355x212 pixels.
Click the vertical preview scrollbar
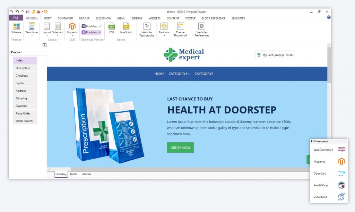click(329, 66)
